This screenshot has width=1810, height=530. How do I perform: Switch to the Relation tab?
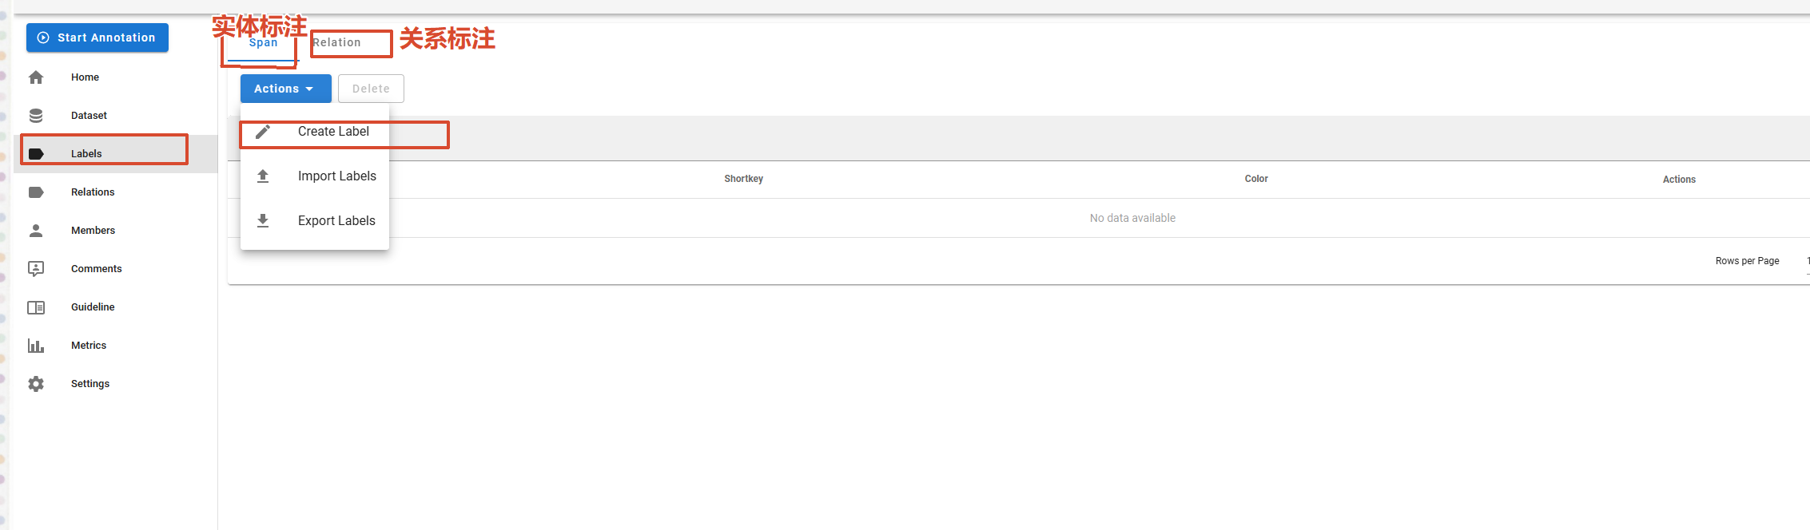point(336,42)
